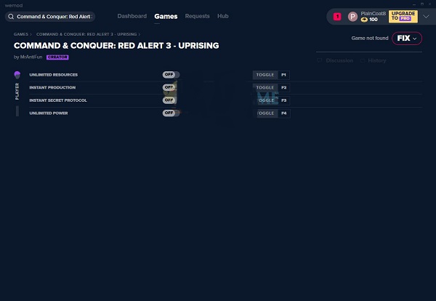This screenshot has height=301, width=436.
Task: Set the Toggle hotkey for Instant Production
Action: [x=265, y=88]
